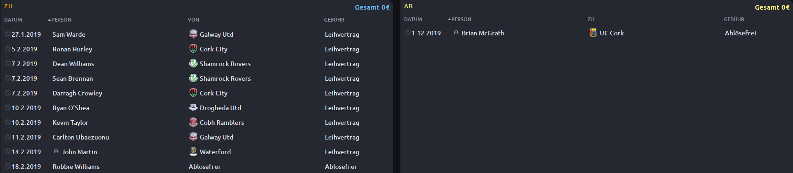Click the Galway Utd crest beside Sam Warde
Image resolution: width=793 pixels, height=173 pixels.
click(x=193, y=34)
